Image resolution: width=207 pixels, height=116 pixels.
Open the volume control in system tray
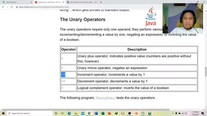click(x=186, y=113)
